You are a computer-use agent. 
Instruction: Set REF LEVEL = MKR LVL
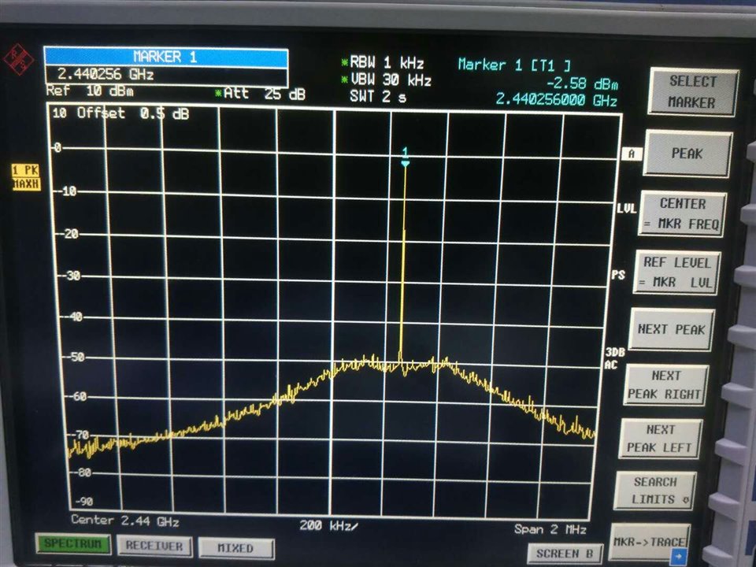677,273
